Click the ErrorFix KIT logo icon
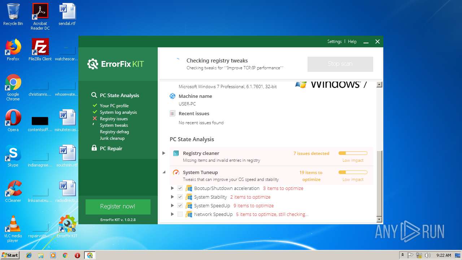This screenshot has height=260, width=462. [x=93, y=64]
